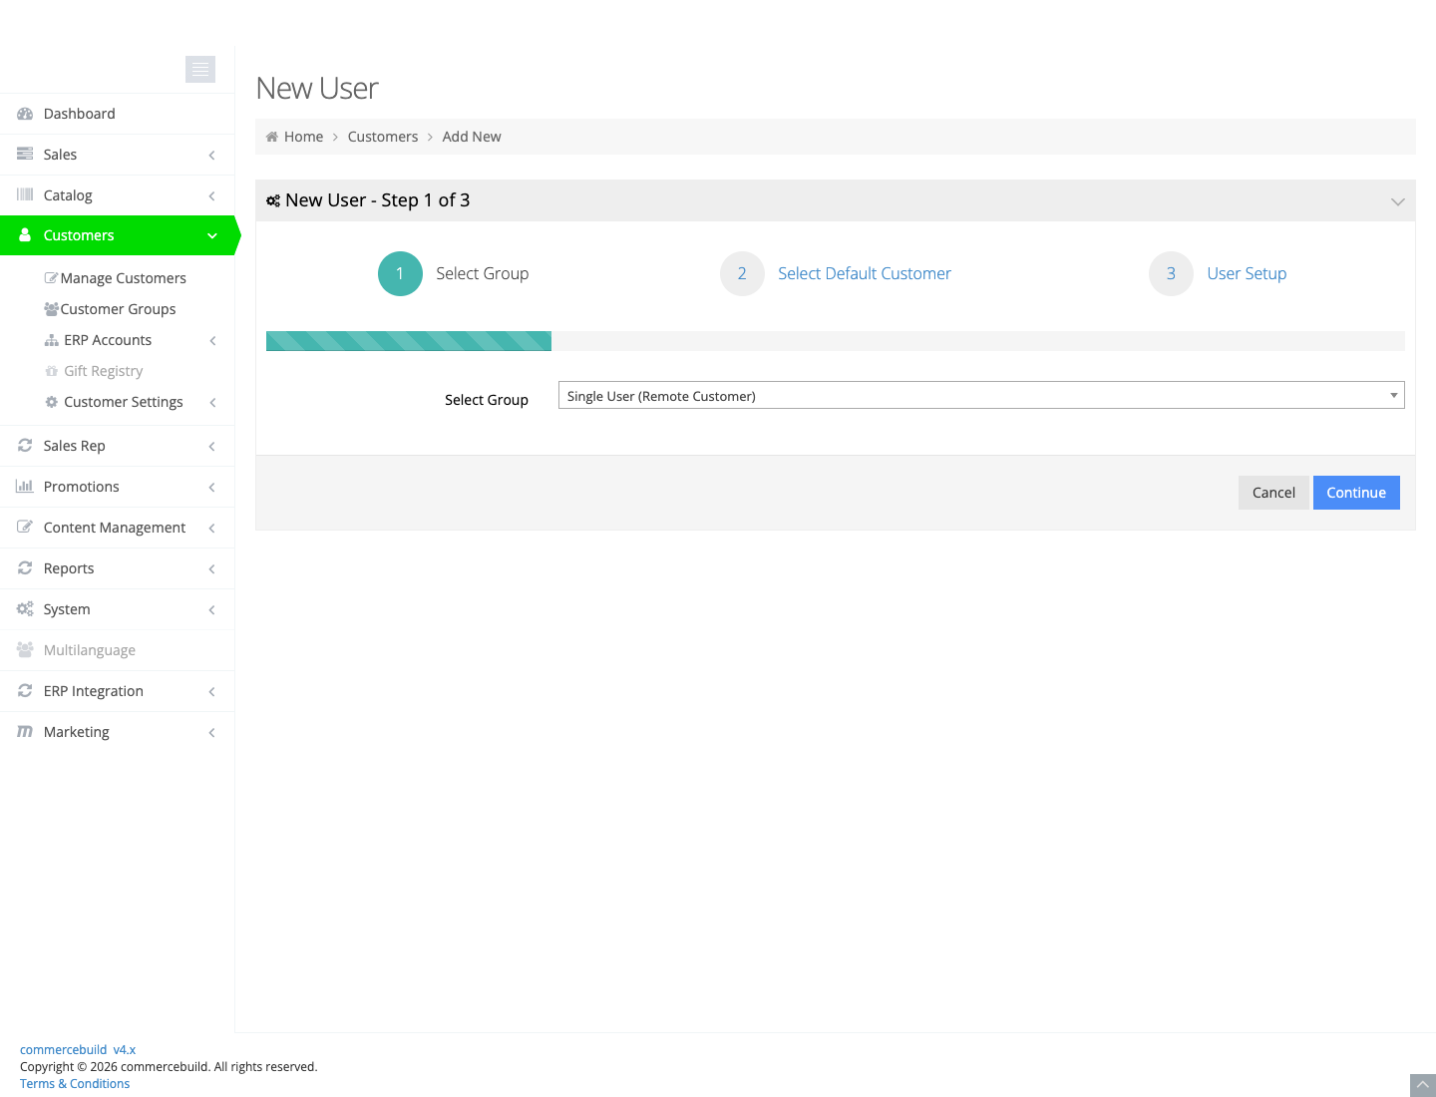Click the Home icon in breadcrumb
The height and width of the screenshot is (1097, 1436).
(x=272, y=137)
